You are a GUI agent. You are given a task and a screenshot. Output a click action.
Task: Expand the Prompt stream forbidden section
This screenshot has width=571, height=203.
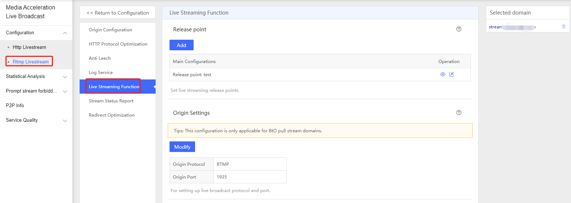coord(65,91)
